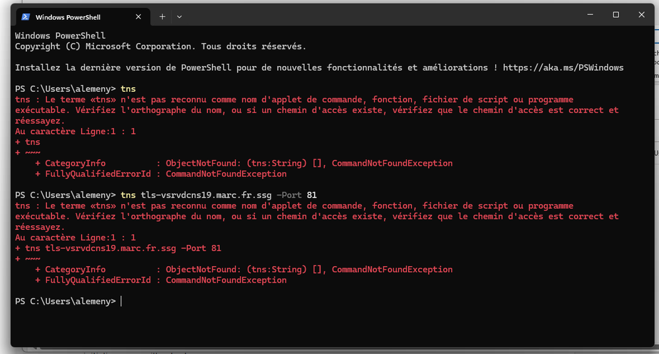
Task: Maximize the terminal window
Action: pyautogui.click(x=615, y=15)
